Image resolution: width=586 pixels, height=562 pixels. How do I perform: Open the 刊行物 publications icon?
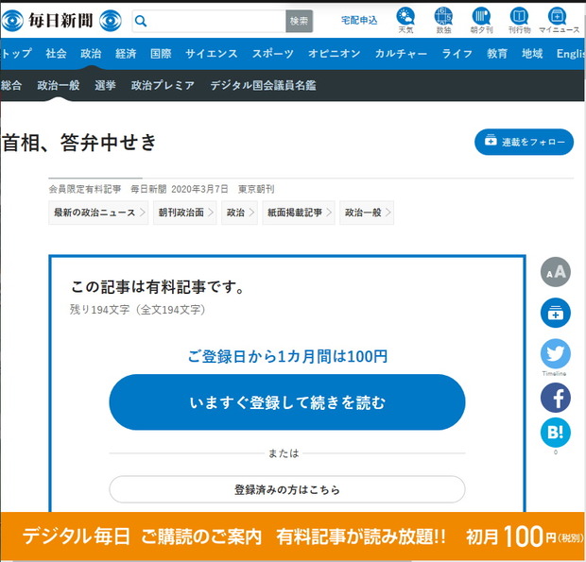[x=520, y=21]
